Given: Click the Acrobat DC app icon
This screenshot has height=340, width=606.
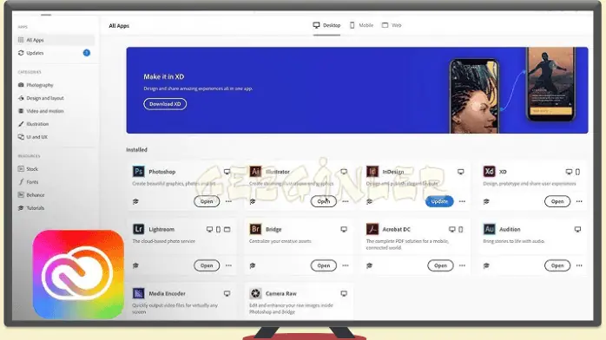Looking at the screenshot, I should point(372,229).
